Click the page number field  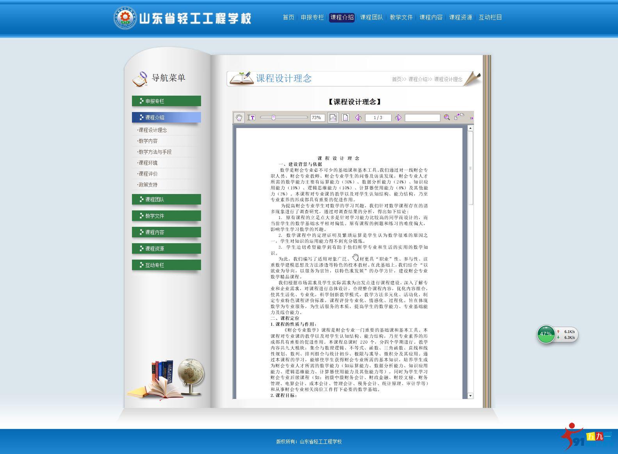pos(378,118)
